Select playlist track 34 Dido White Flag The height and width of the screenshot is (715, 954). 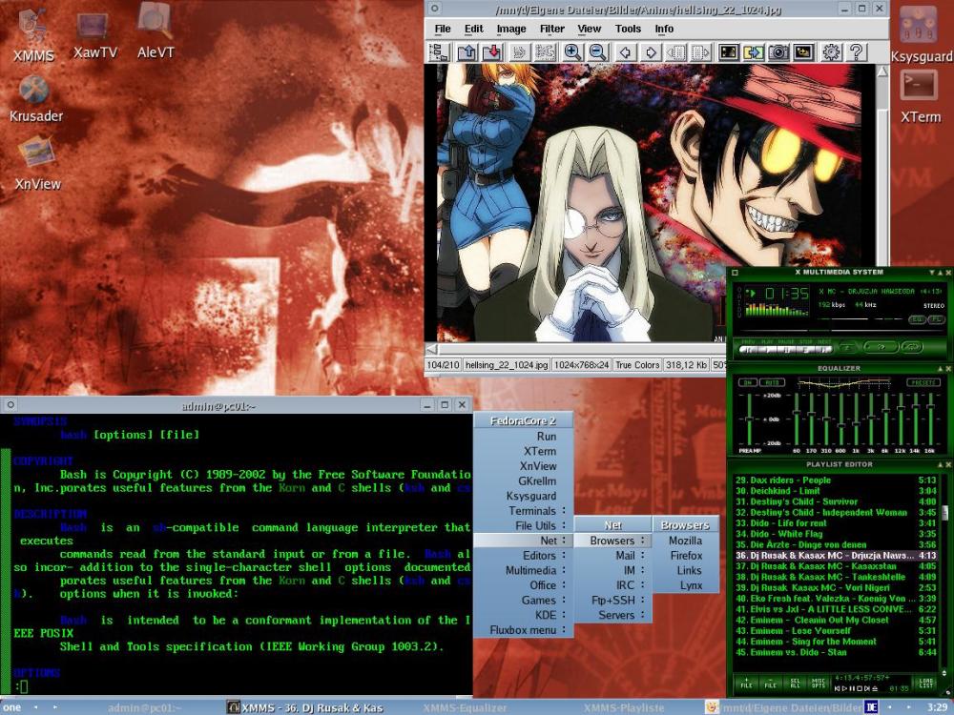point(835,534)
